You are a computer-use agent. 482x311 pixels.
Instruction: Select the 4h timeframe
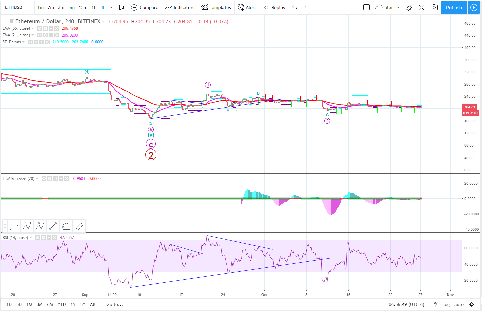103,7
